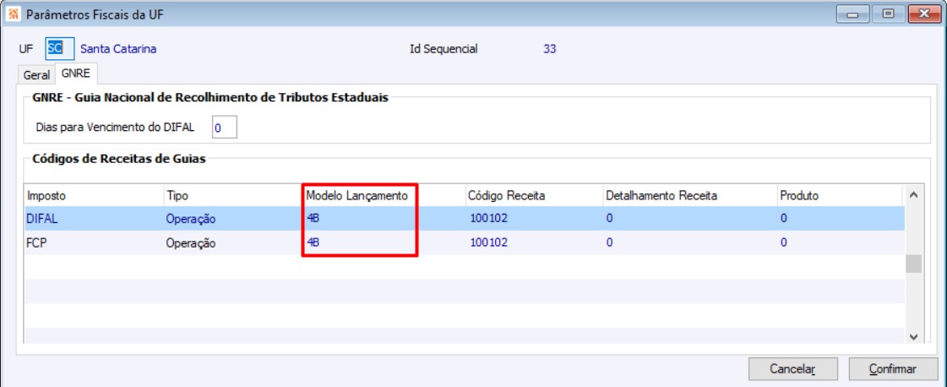947x387 pixels.
Task: Click 4B model in DIFAL row
Action: pos(313,219)
